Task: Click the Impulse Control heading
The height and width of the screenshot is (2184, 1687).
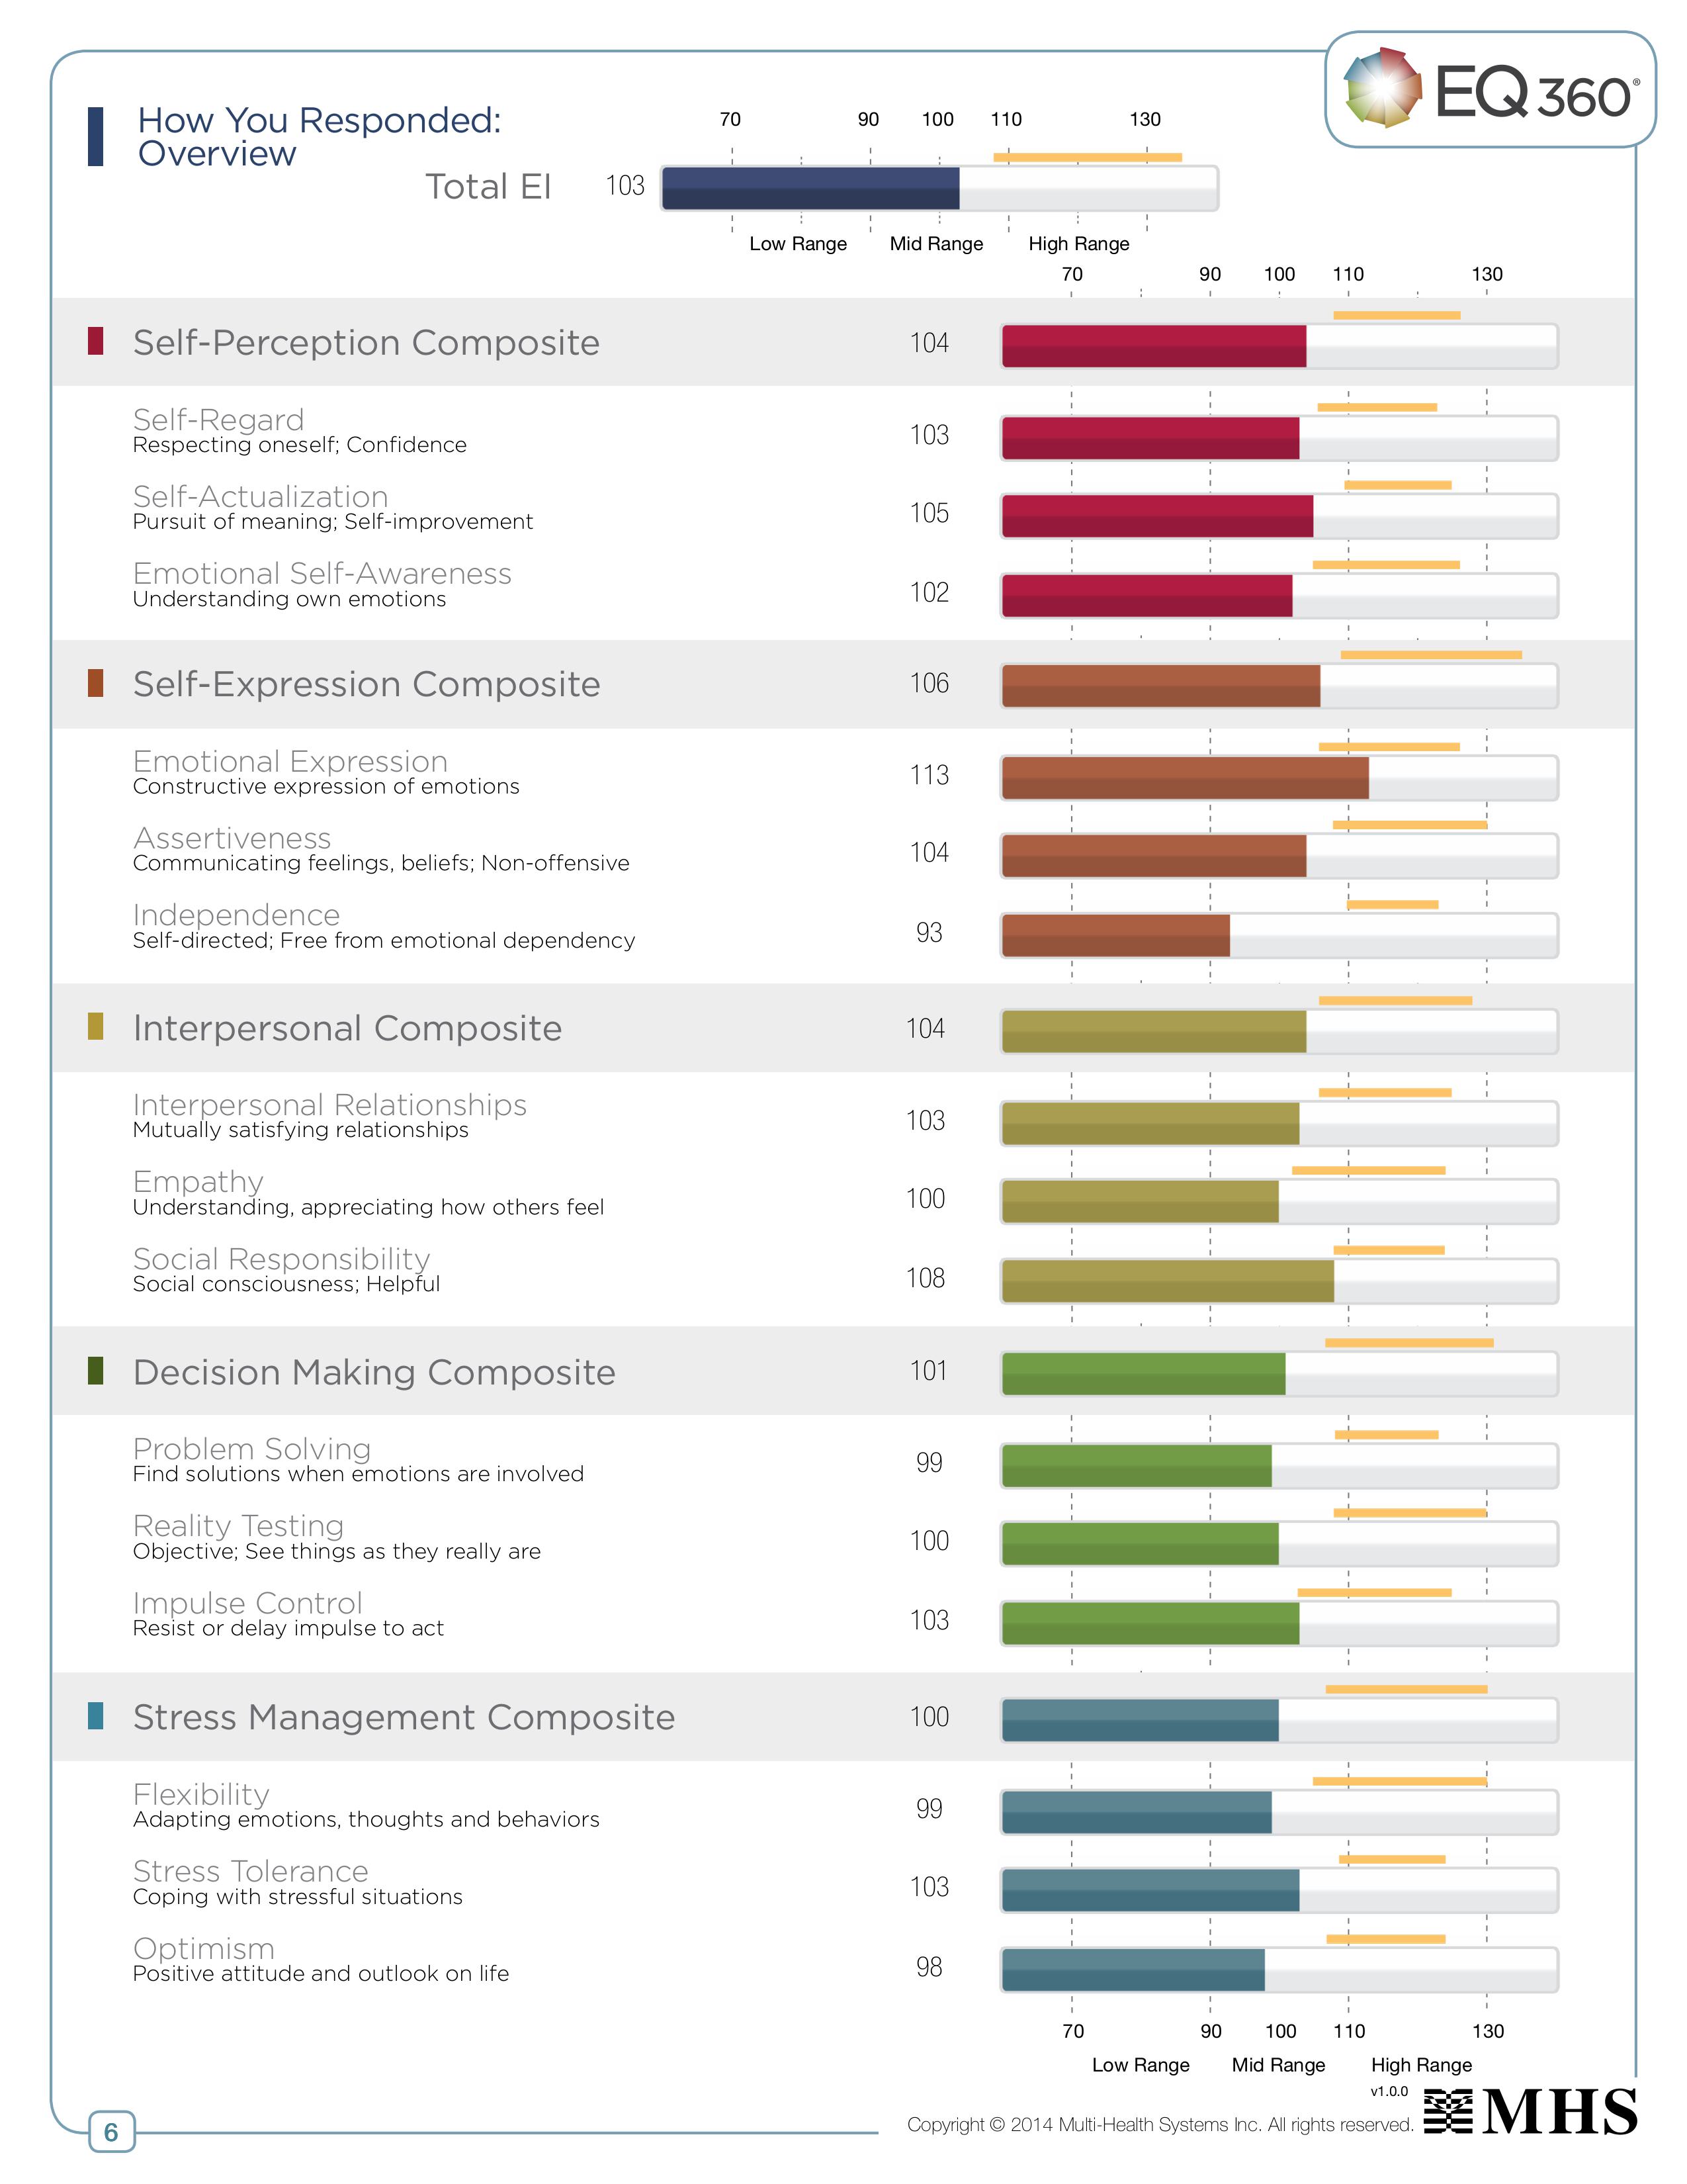Action: pyautogui.click(x=247, y=1603)
